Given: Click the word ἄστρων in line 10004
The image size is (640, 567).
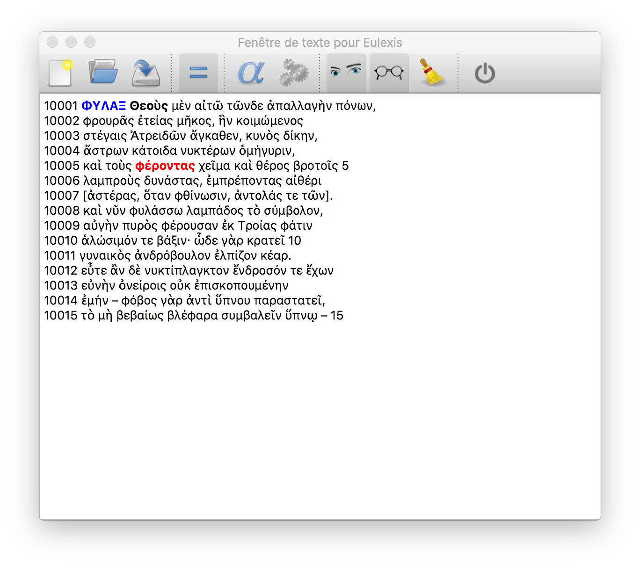Looking at the screenshot, I should tap(106, 151).
